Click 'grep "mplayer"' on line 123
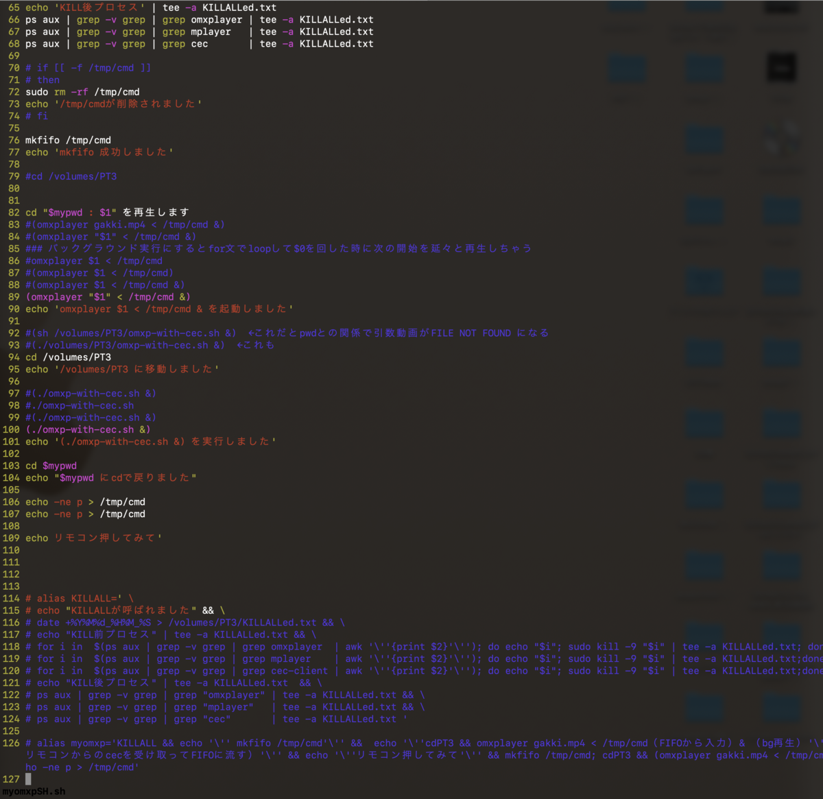Viewport: 823px width, 799px height. coord(214,707)
